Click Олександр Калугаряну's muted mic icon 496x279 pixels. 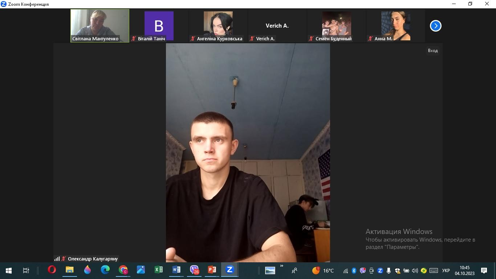[64, 259]
